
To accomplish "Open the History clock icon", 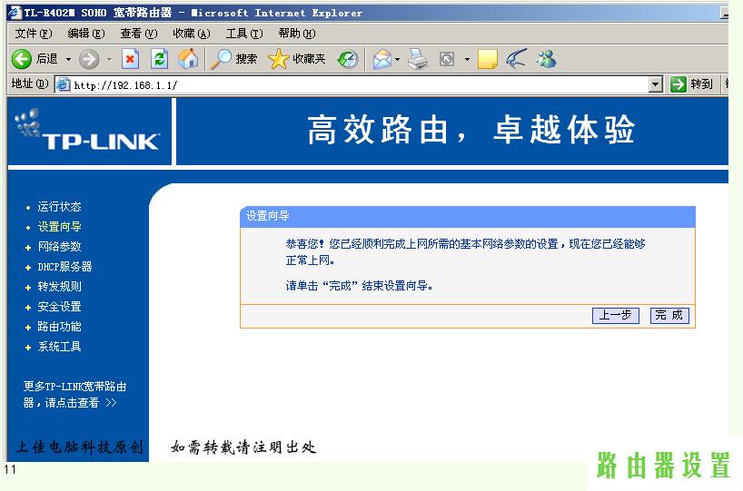I will (x=347, y=59).
